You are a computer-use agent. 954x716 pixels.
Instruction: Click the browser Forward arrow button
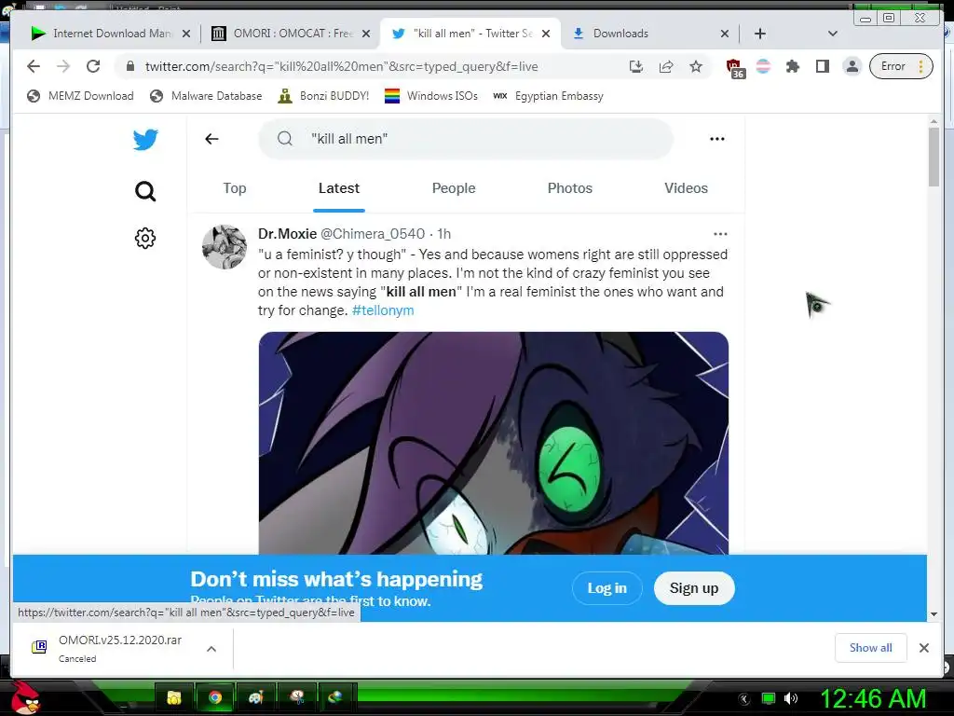click(x=63, y=66)
